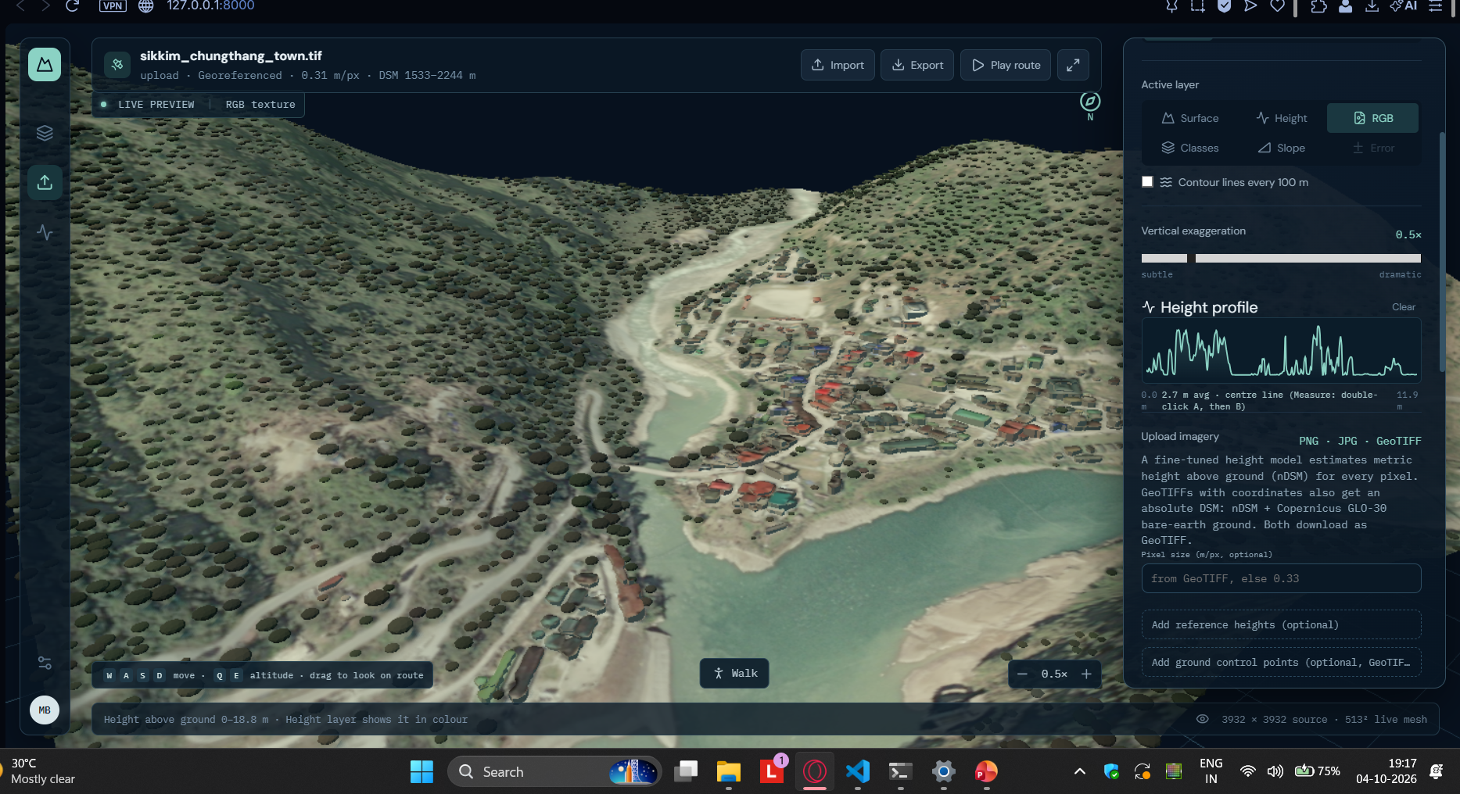Select the Surface active layer
1460x794 pixels.
pyautogui.click(x=1190, y=118)
